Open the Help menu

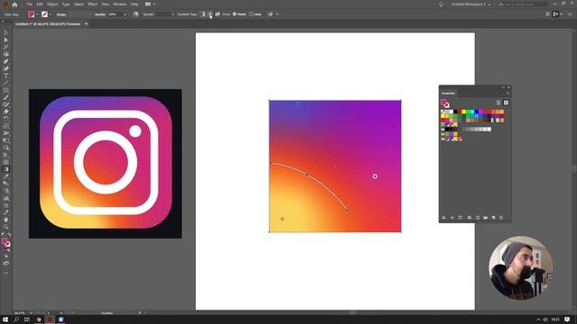tap(134, 4)
